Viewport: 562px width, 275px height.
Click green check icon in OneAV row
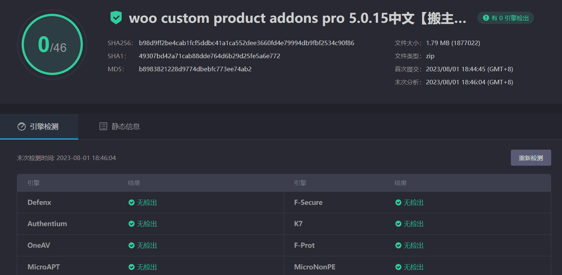131,246
